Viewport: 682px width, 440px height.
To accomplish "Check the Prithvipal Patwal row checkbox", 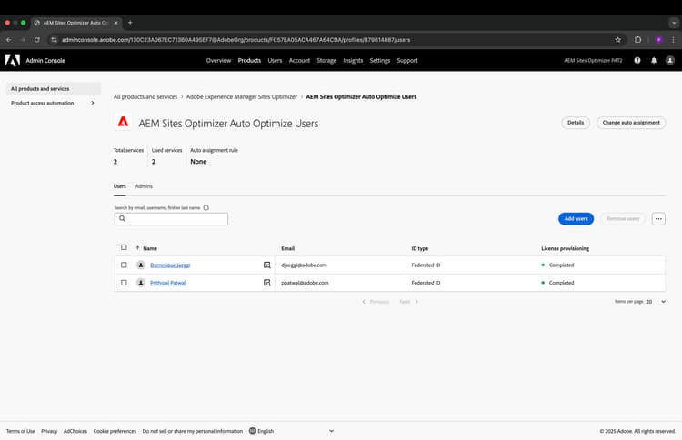I will click(124, 283).
